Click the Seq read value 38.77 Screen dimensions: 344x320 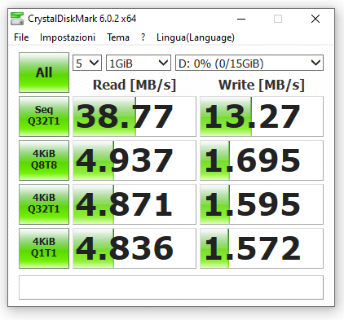[135, 116]
